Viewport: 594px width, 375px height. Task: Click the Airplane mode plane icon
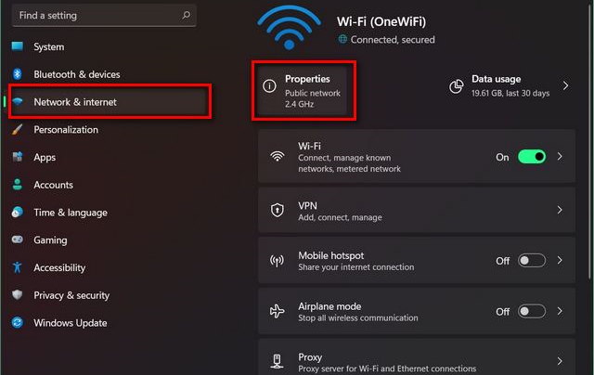(x=277, y=311)
